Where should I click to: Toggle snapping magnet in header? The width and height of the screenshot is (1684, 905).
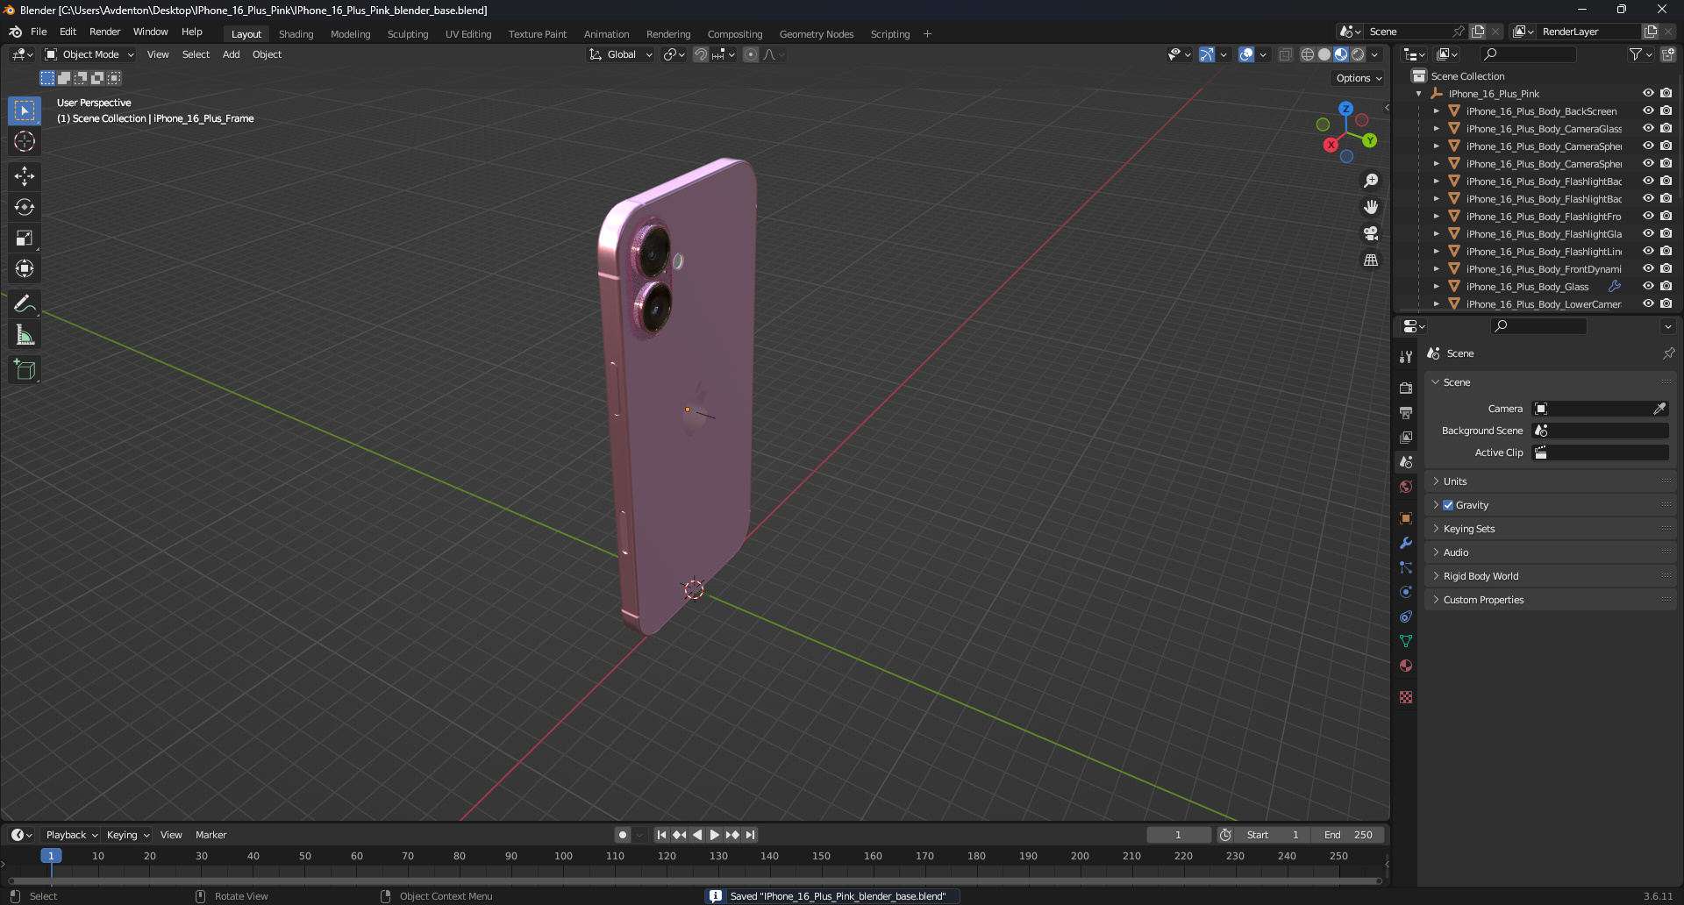(x=701, y=54)
